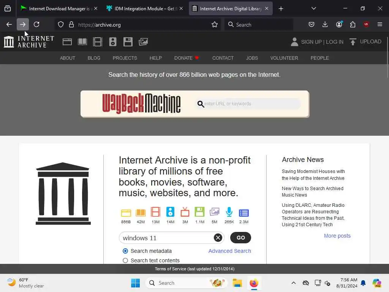Open Firefox Downloads panel
389x292 pixels.
[x=325, y=24]
